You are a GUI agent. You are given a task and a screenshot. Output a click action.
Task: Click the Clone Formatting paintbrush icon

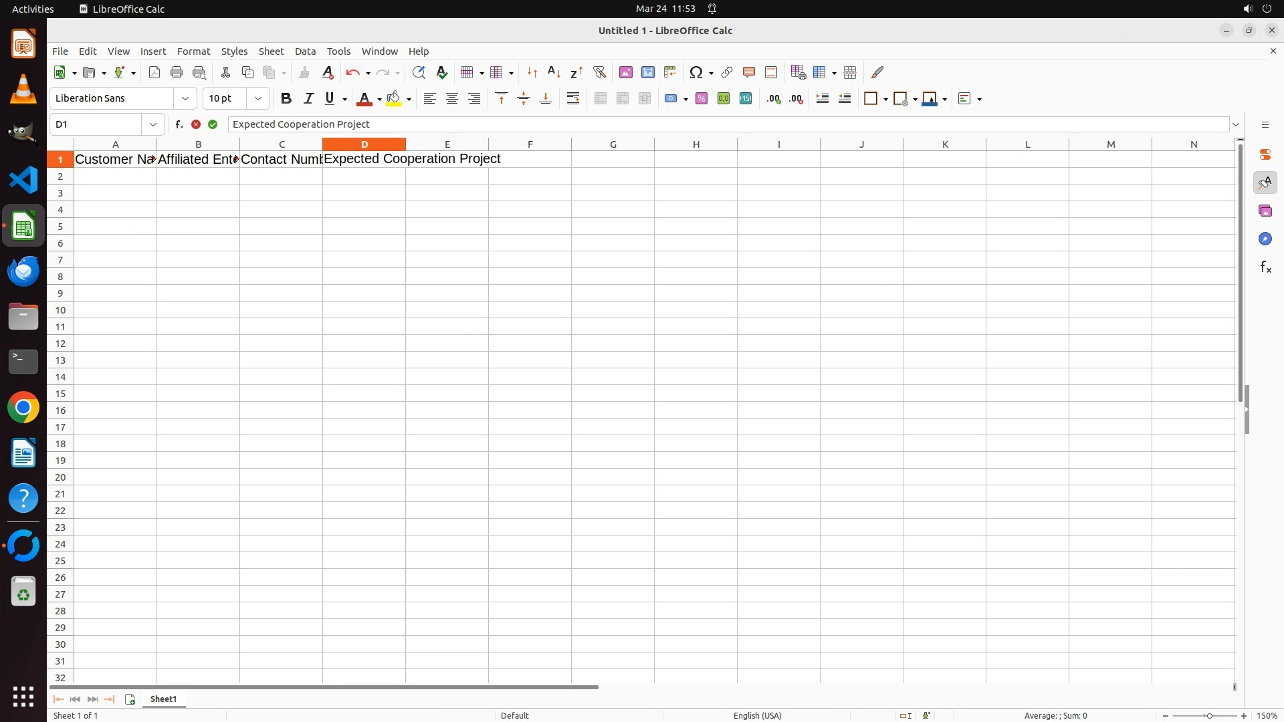pyautogui.click(x=304, y=72)
